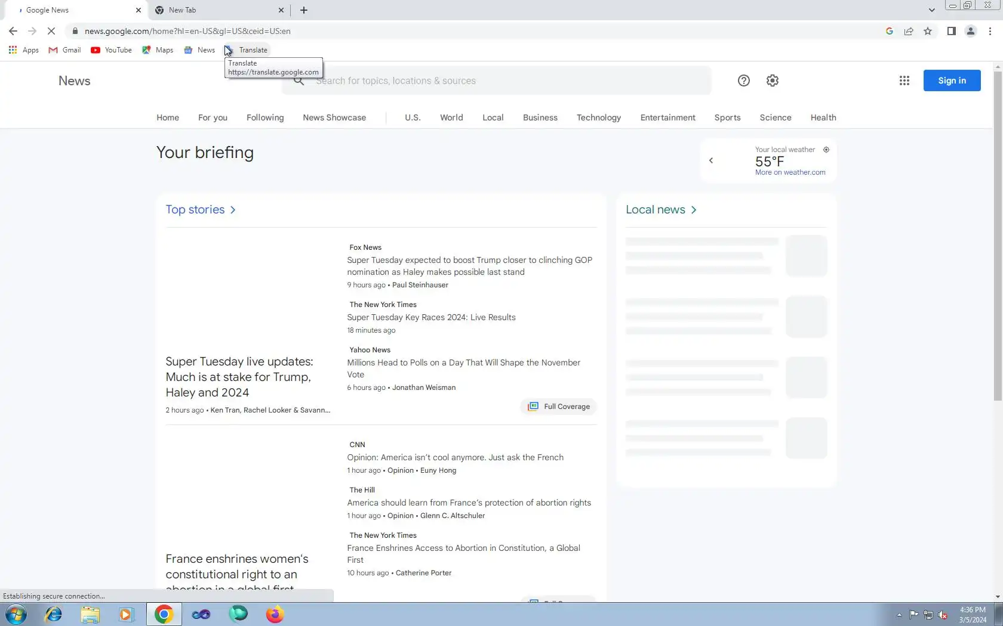Select the U.S. news category
Screen dimensions: 1003x626
[413, 117]
